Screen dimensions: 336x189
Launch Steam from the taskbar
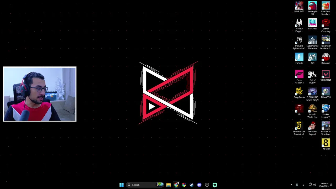[x=191, y=185]
